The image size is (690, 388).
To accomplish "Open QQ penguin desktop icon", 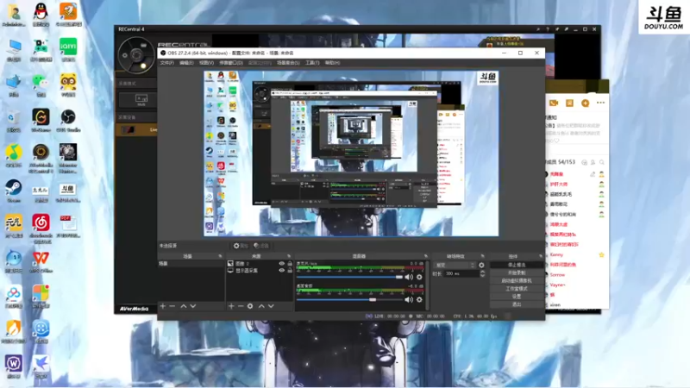I will click(x=41, y=14).
